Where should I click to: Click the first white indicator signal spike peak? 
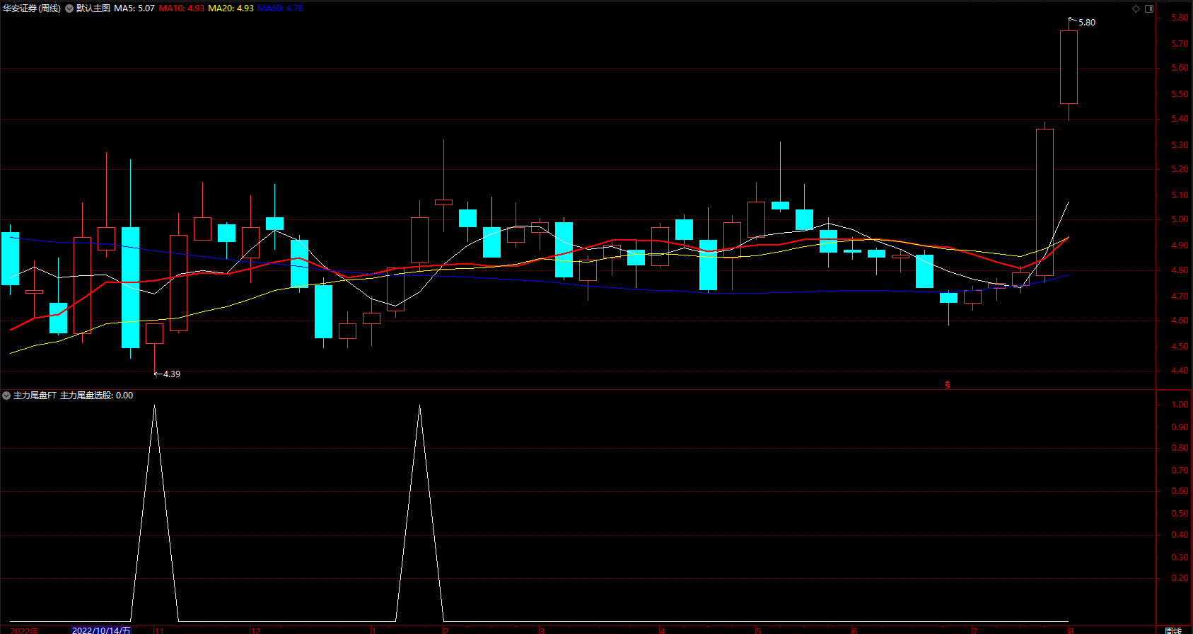(x=154, y=406)
